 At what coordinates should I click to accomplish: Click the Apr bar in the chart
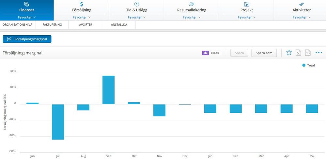tap(287, 109)
